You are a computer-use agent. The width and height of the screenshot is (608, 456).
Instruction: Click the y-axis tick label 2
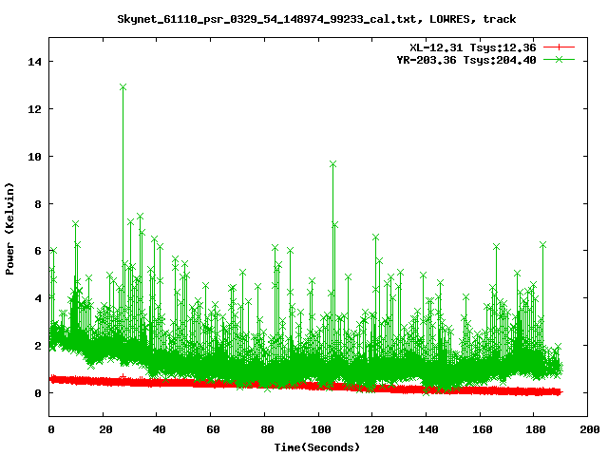[38, 346]
